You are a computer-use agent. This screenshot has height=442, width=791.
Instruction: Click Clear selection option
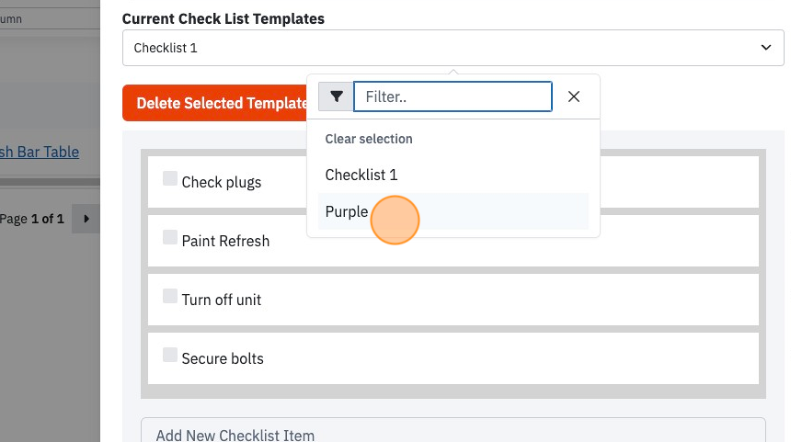(x=369, y=139)
